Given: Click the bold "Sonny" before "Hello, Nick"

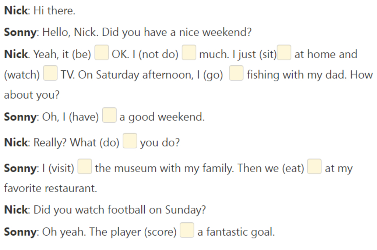Looking at the screenshot, I should [20, 32].
